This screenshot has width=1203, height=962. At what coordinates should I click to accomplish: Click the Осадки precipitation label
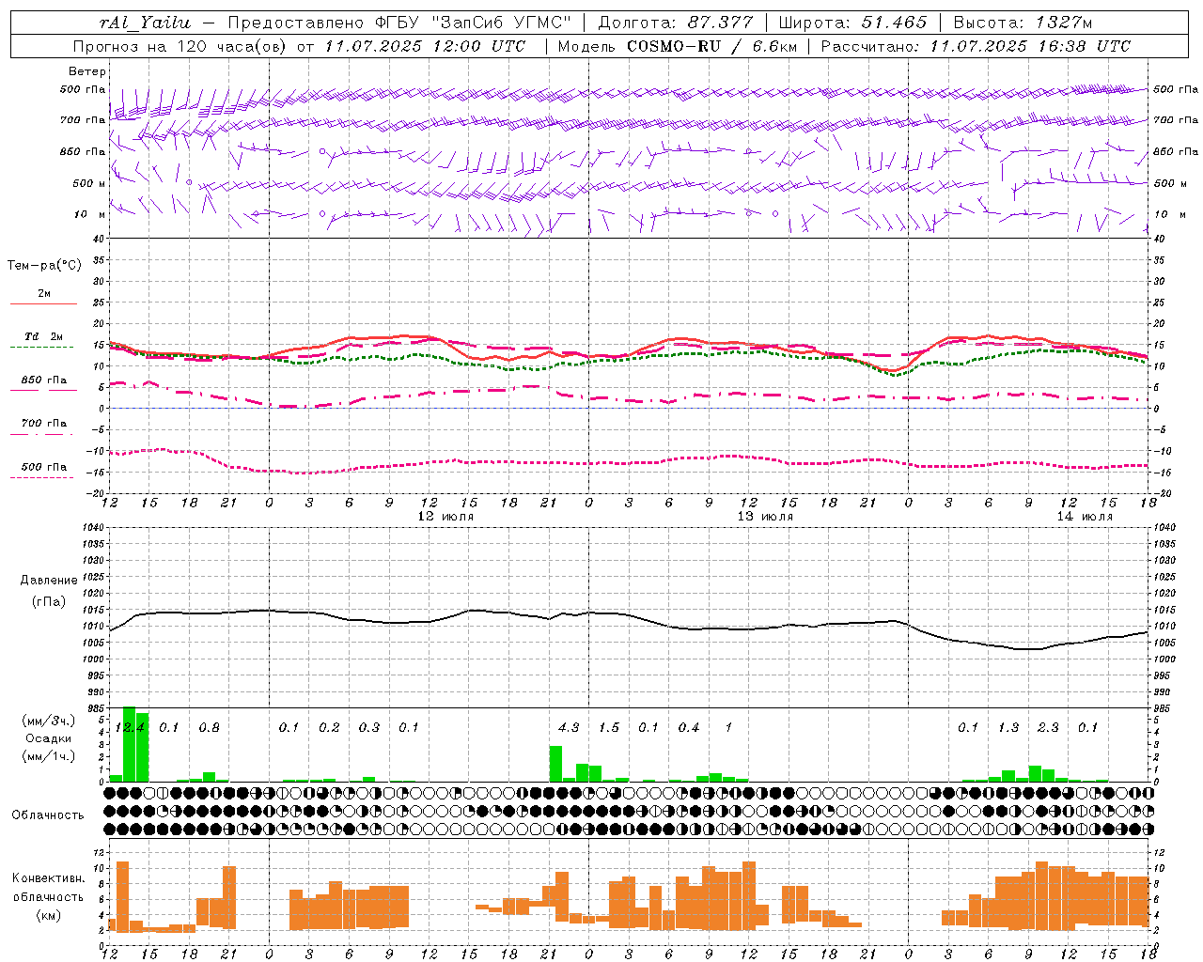49,738
